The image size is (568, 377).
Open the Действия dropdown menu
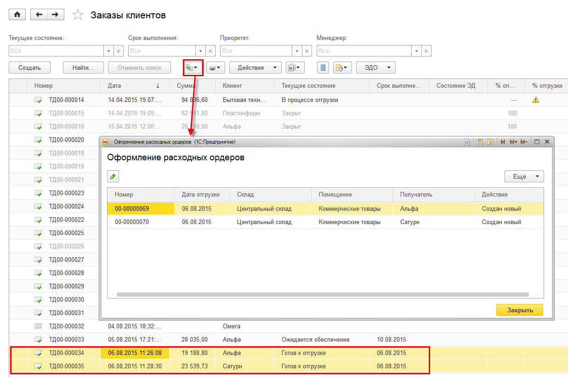pos(256,68)
